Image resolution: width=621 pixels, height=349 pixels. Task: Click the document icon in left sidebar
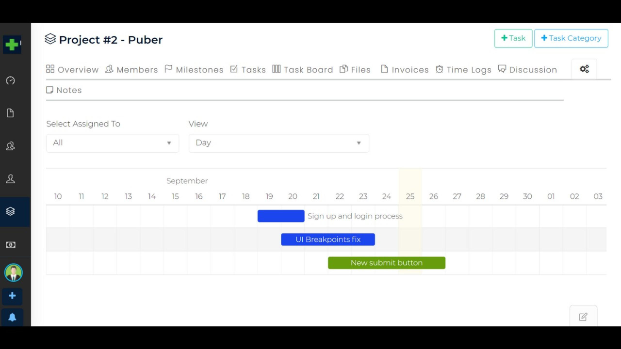point(10,113)
